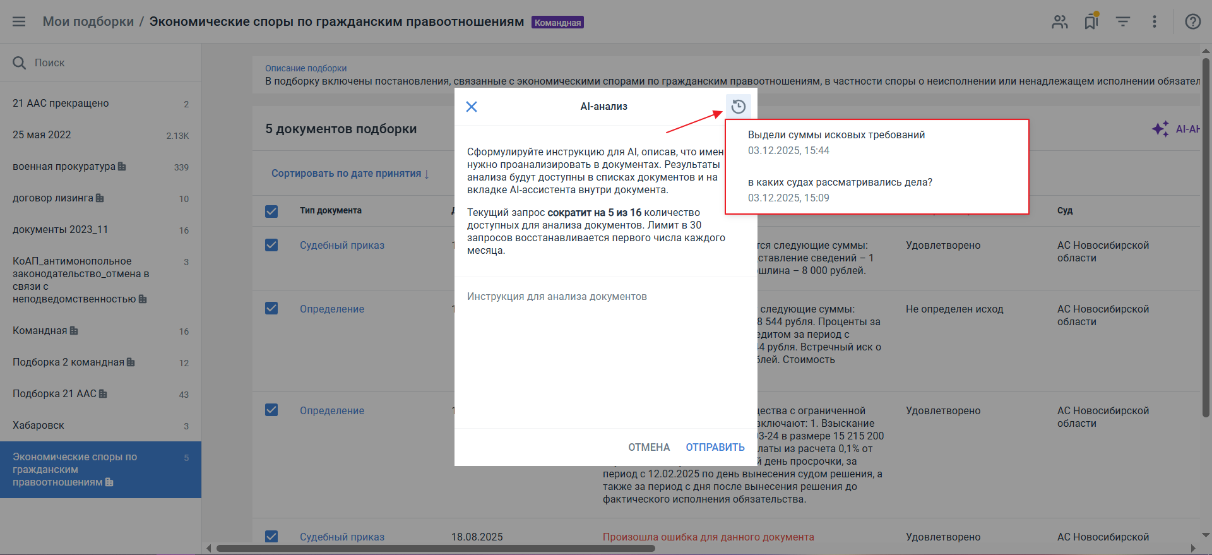Uncheck the first Определение row checkbox
1212x555 pixels.
pos(271,308)
